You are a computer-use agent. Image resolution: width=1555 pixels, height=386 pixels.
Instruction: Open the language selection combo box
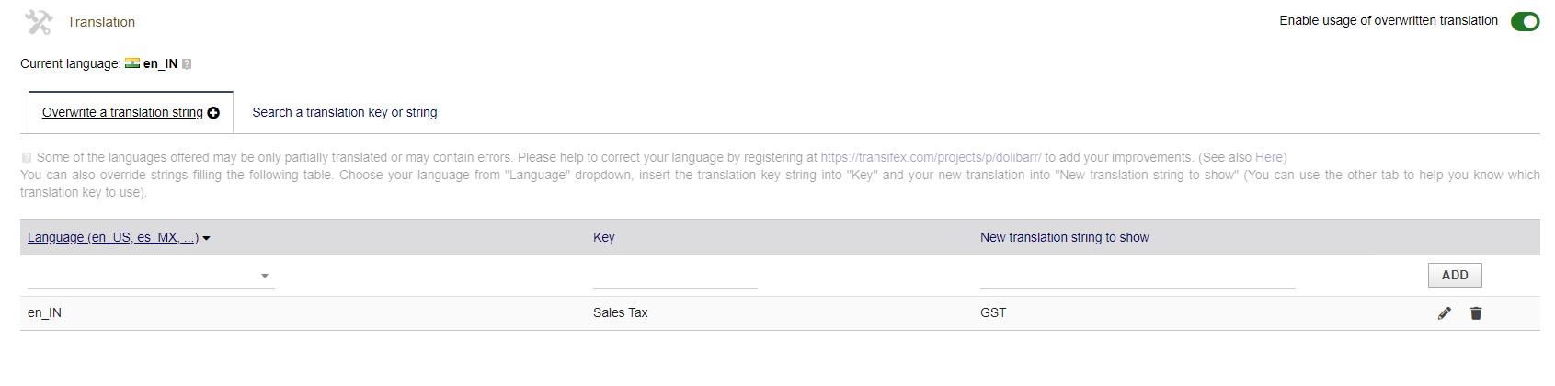tap(151, 276)
